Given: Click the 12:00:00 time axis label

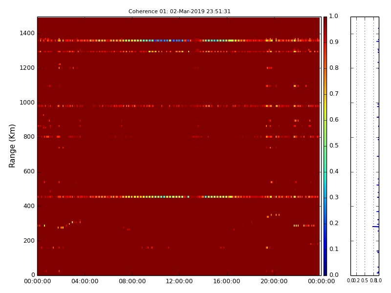Looking at the screenshot, I should click(179, 281).
